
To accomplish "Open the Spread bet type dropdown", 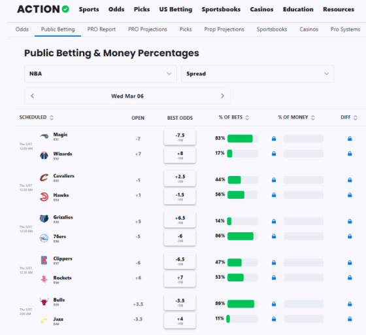I will [x=258, y=73].
